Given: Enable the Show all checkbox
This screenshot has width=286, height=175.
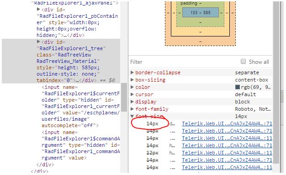Looking at the screenshot, I should (x=243, y=62).
